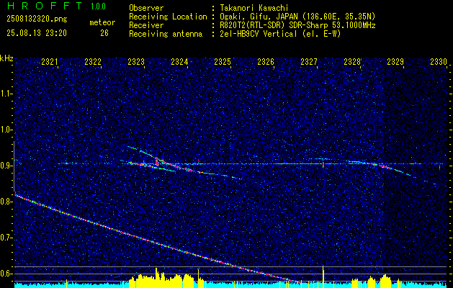The image size is (453, 288).
Task: Click the meteor count 26
Action: click(104, 33)
